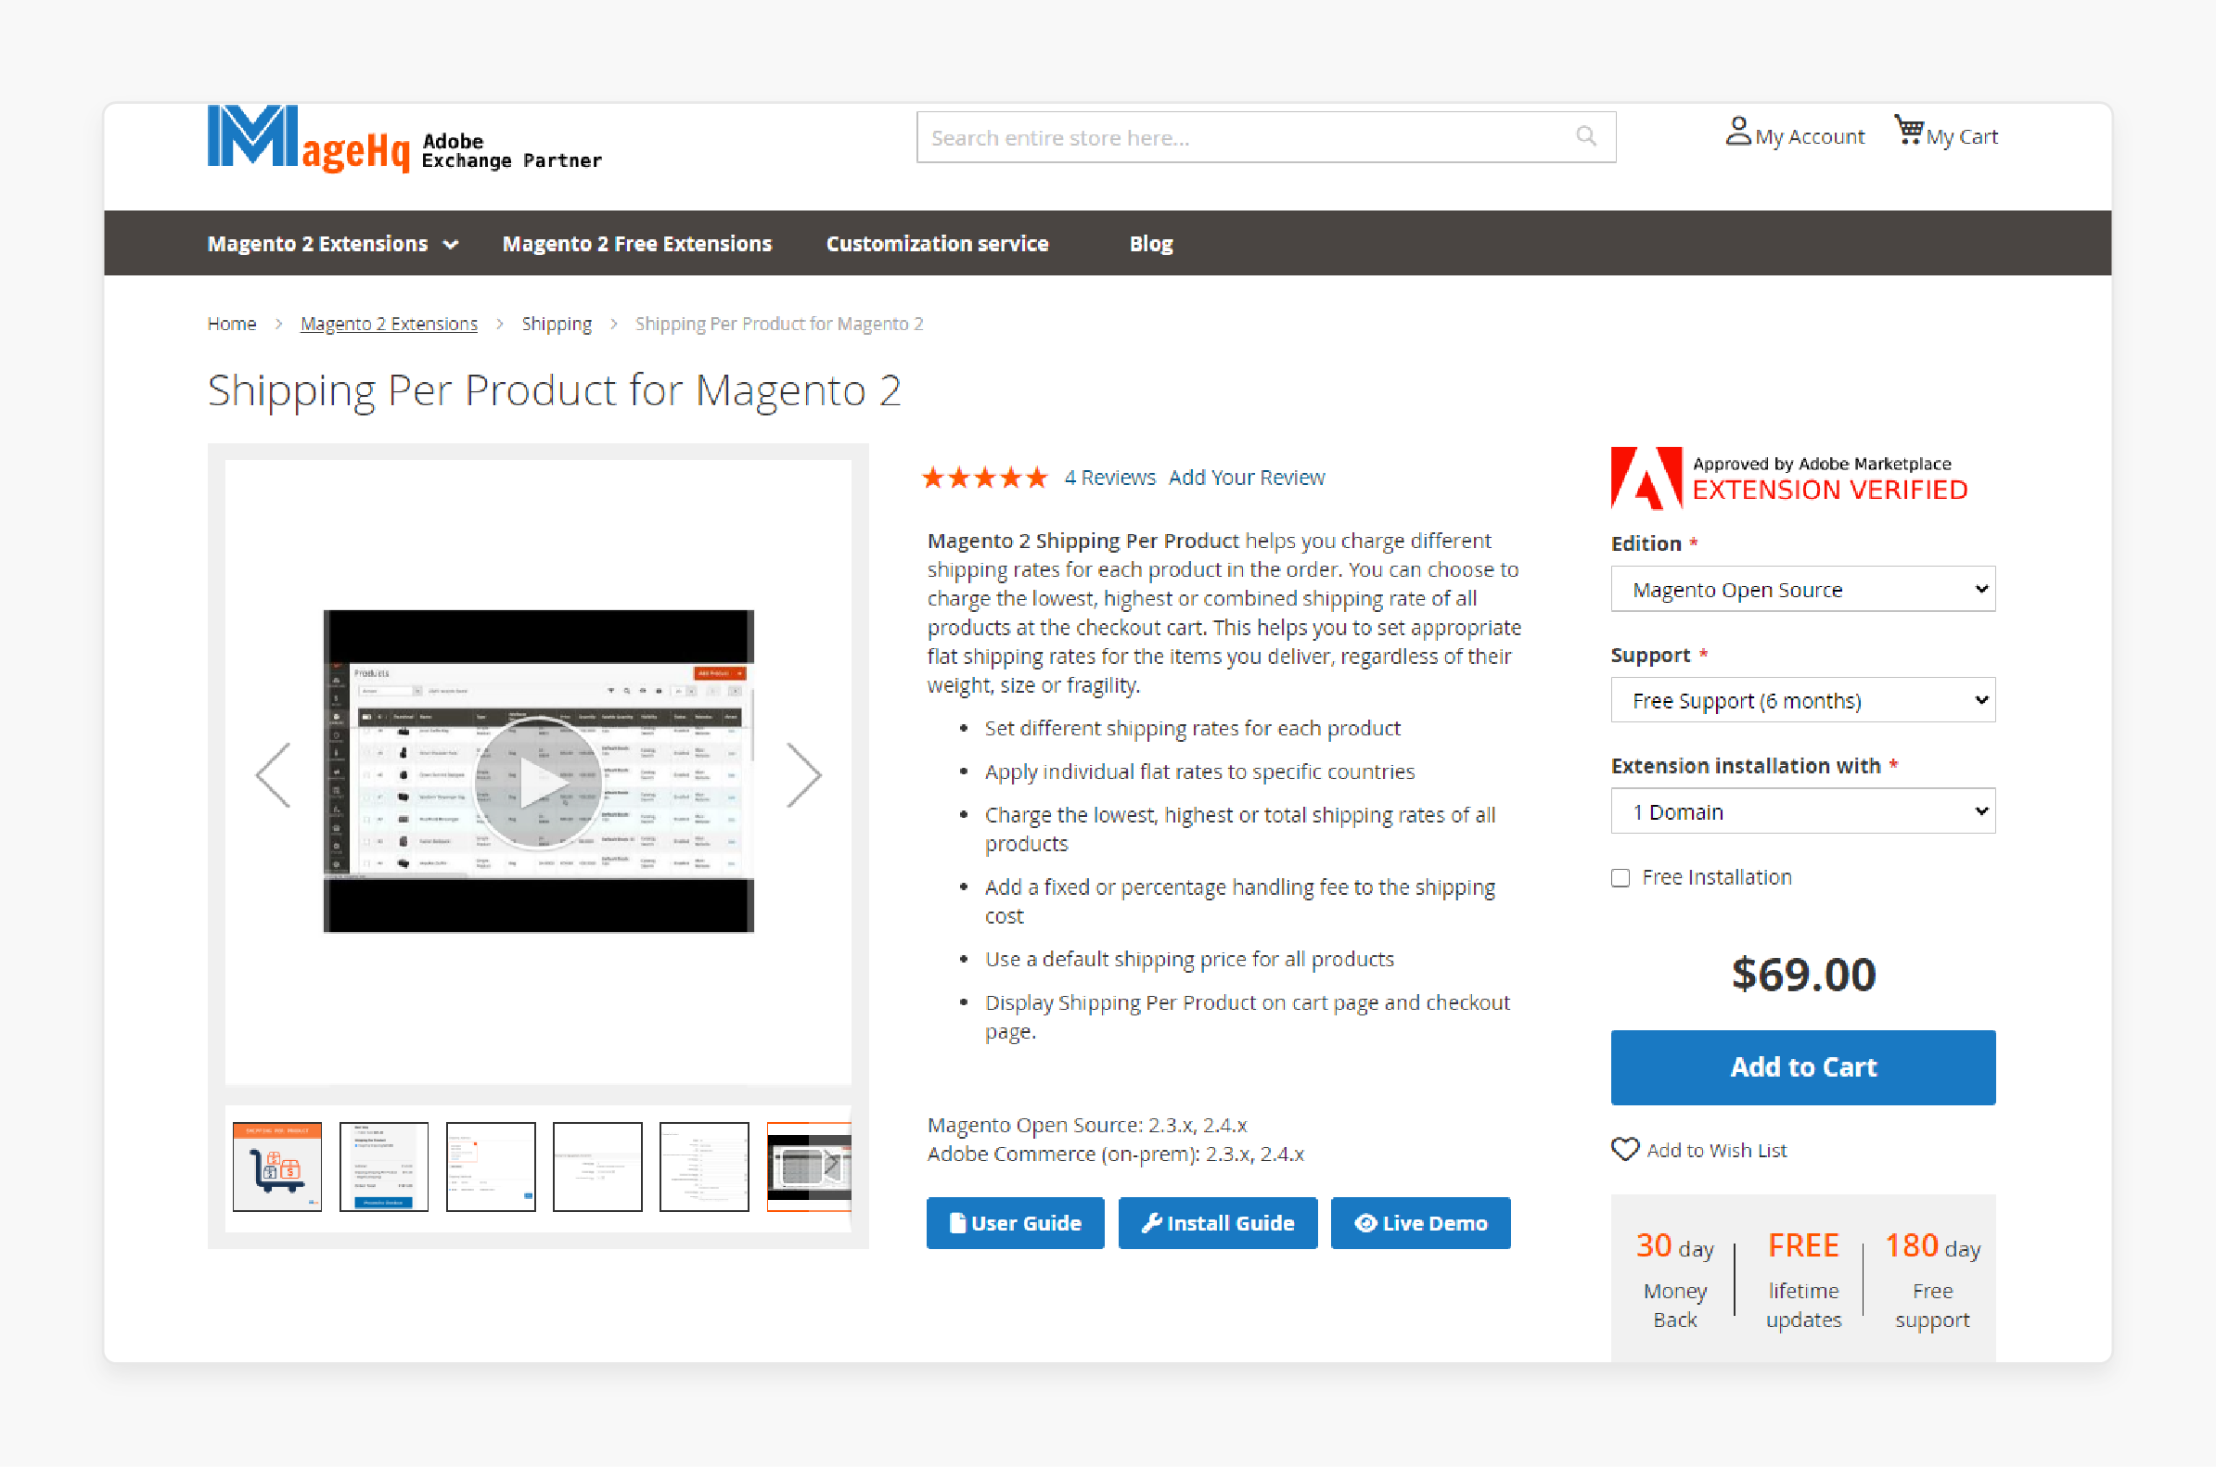Click the Adobe Extension Verified badge
The height and width of the screenshot is (1467, 2216).
pos(1788,478)
